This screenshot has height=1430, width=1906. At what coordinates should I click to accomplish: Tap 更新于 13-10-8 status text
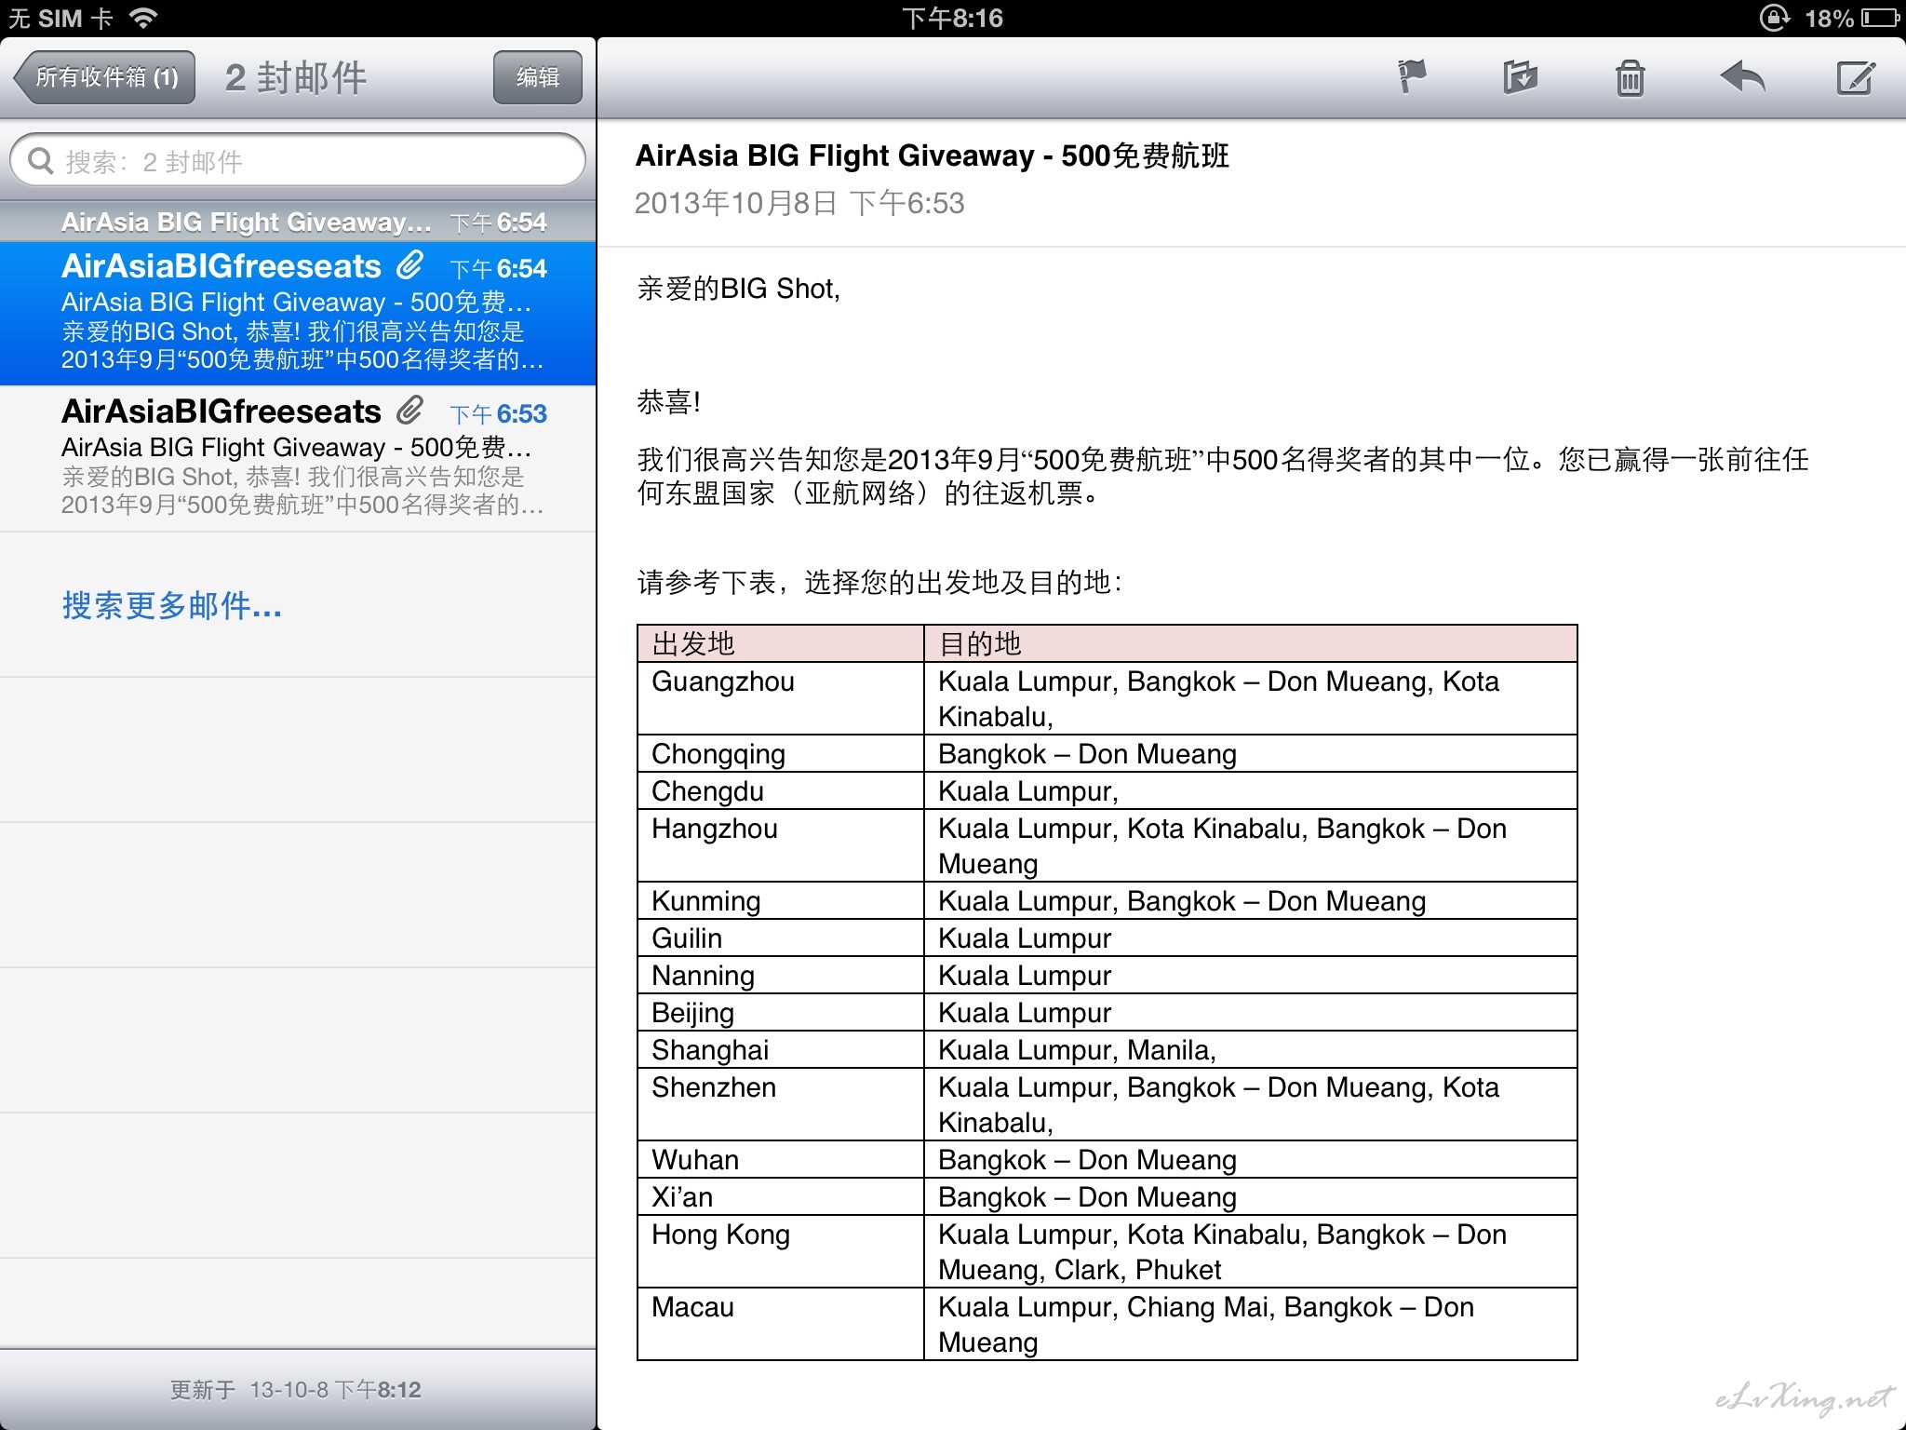pyautogui.click(x=296, y=1390)
